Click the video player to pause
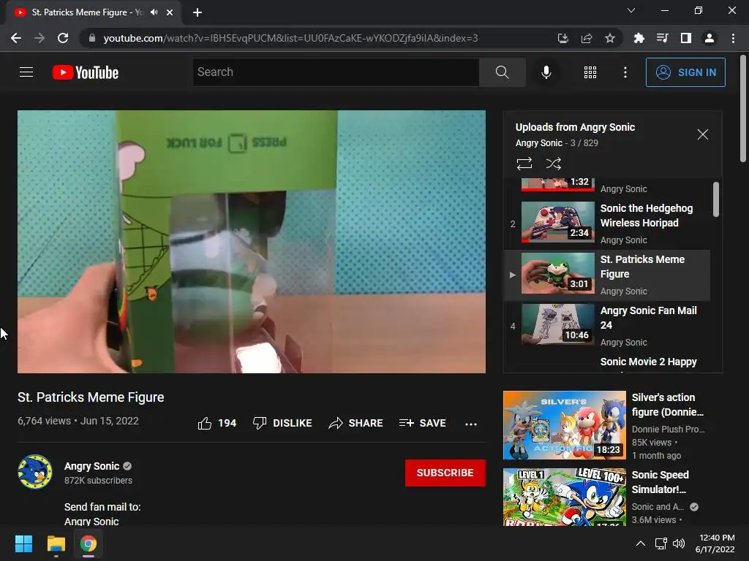749x561 pixels. tap(252, 241)
